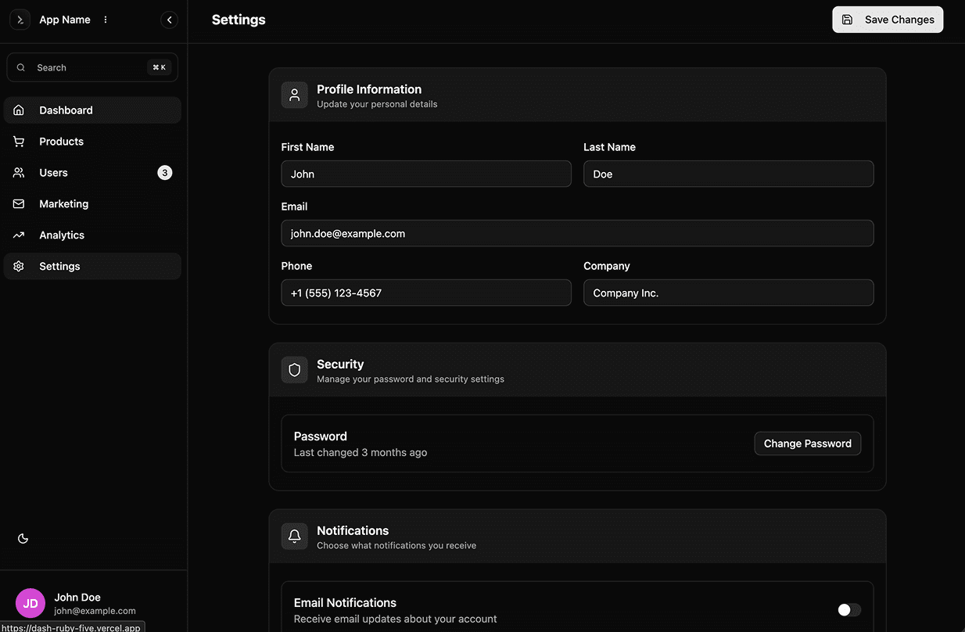Click the Change Password button
The height and width of the screenshot is (632, 965).
[807, 443]
